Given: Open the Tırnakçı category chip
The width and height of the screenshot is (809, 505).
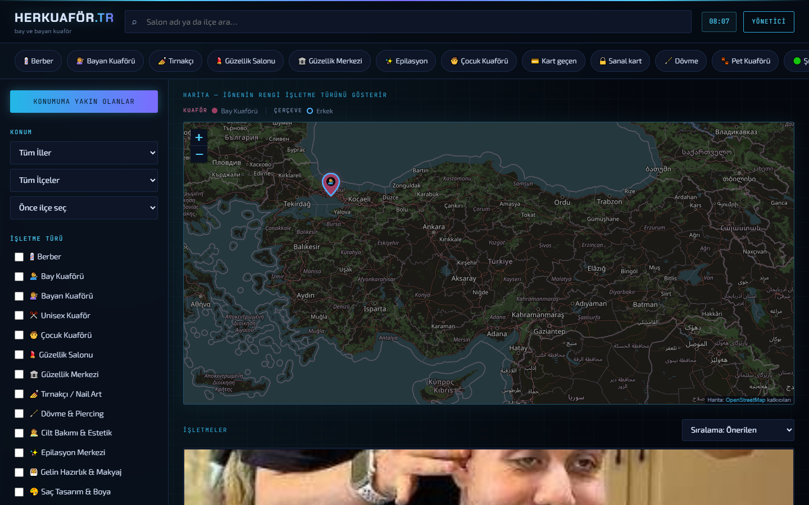Looking at the screenshot, I should [x=175, y=61].
